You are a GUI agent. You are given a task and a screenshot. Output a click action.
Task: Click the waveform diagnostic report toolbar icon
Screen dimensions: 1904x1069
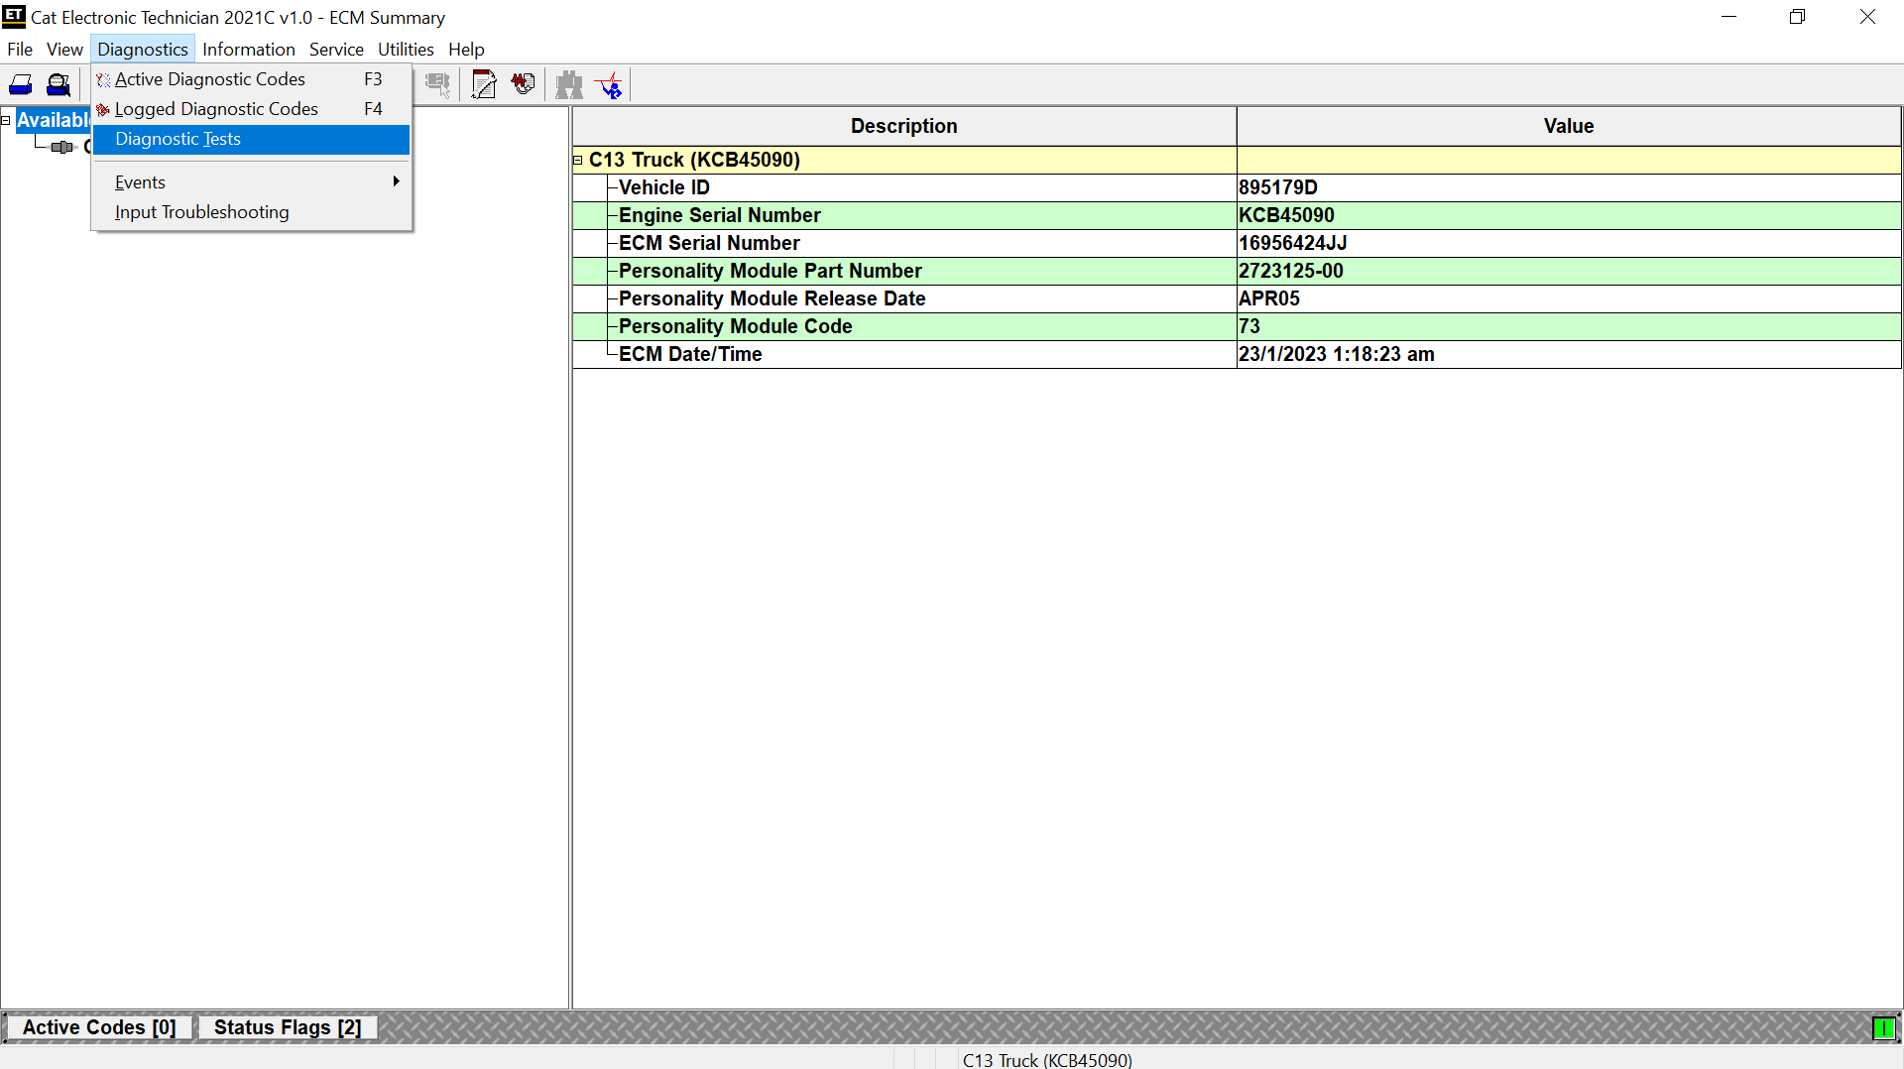click(523, 84)
